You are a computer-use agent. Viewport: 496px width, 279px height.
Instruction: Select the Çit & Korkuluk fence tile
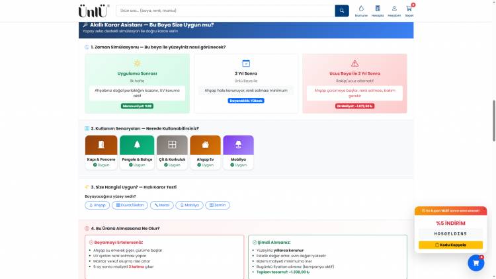pyautogui.click(x=172, y=152)
